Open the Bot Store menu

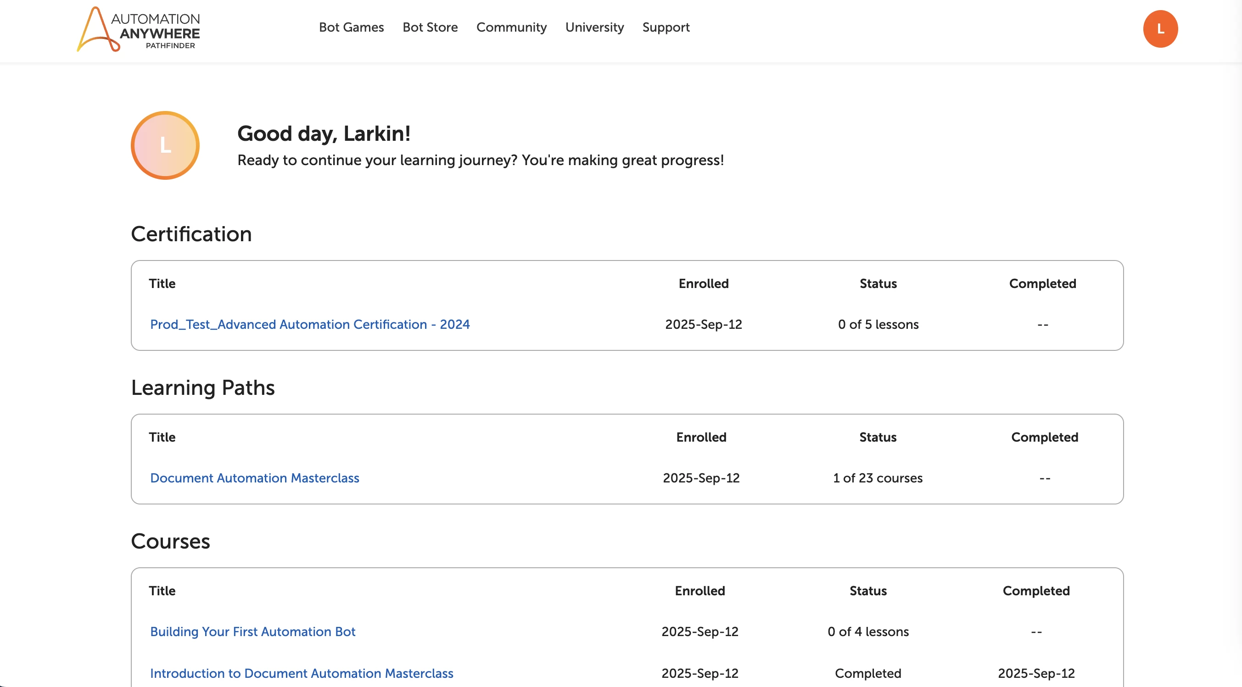pos(430,28)
